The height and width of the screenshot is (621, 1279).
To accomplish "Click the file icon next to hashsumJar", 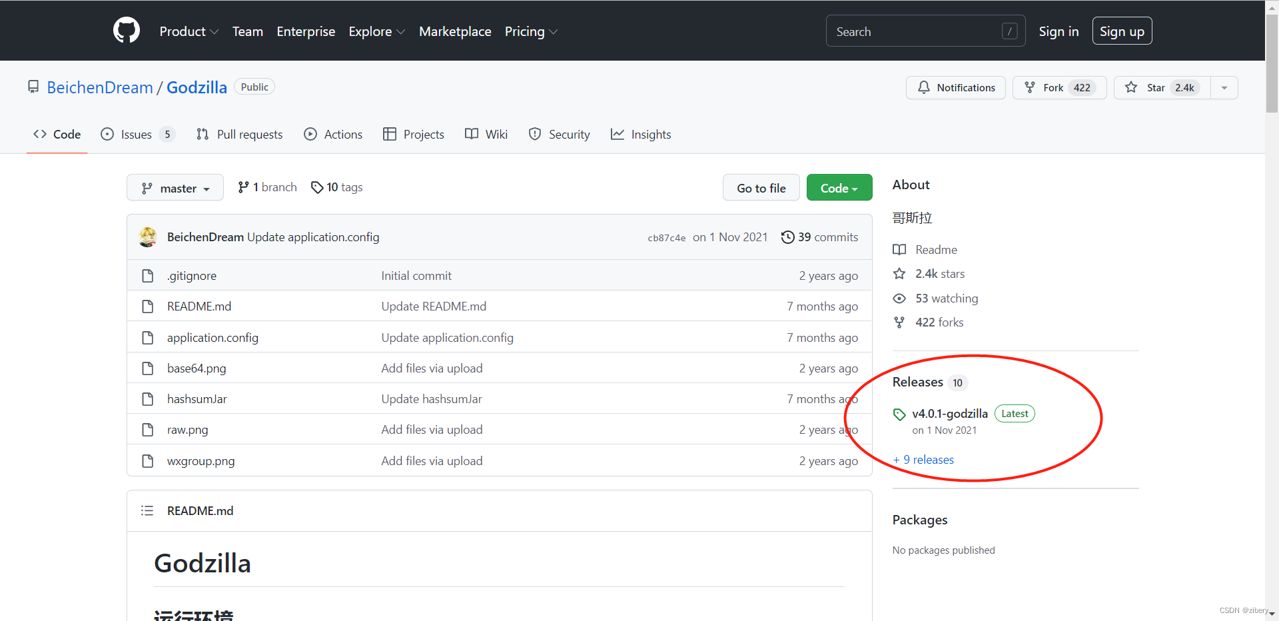I will pos(148,399).
